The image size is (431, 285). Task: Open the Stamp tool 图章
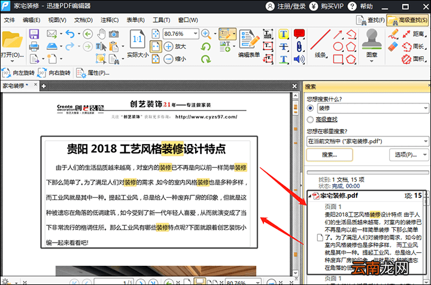click(x=372, y=42)
